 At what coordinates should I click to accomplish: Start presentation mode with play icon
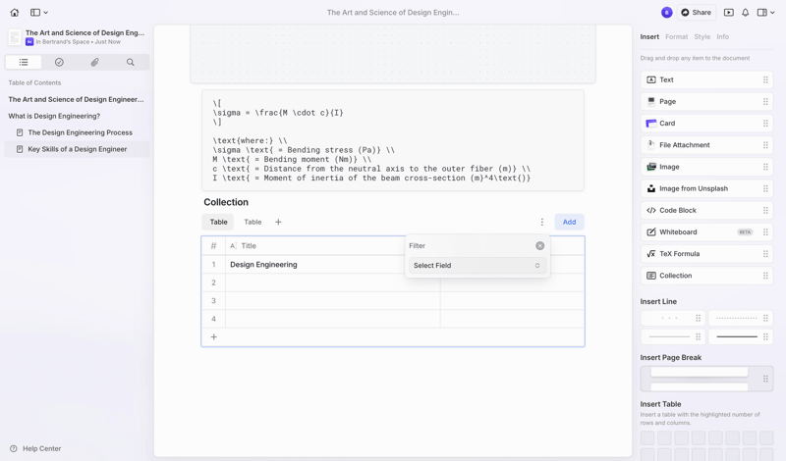tap(728, 13)
